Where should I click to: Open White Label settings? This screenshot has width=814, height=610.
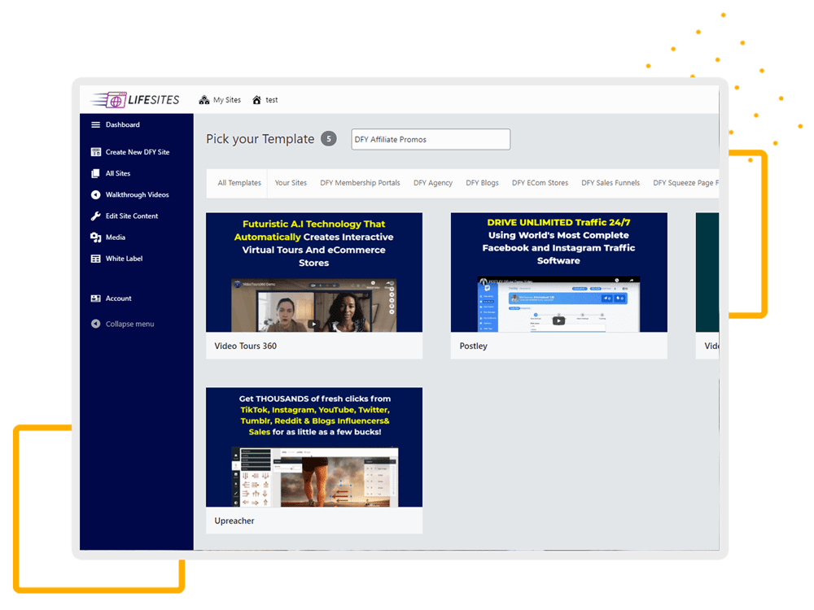pos(124,259)
